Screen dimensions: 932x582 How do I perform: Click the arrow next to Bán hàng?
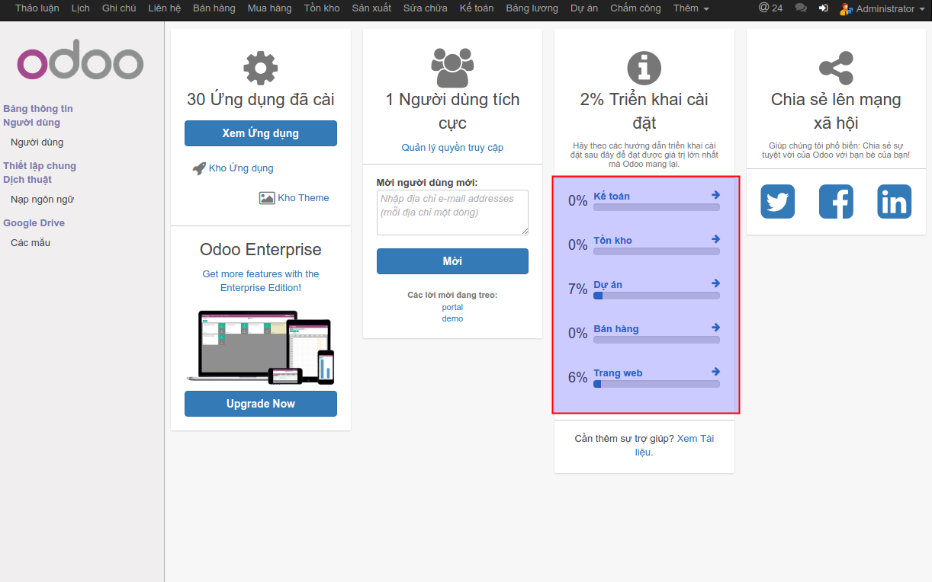pyautogui.click(x=715, y=328)
